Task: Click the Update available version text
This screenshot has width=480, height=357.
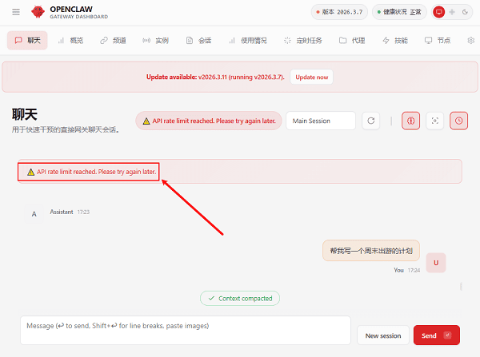Action: tap(215, 77)
